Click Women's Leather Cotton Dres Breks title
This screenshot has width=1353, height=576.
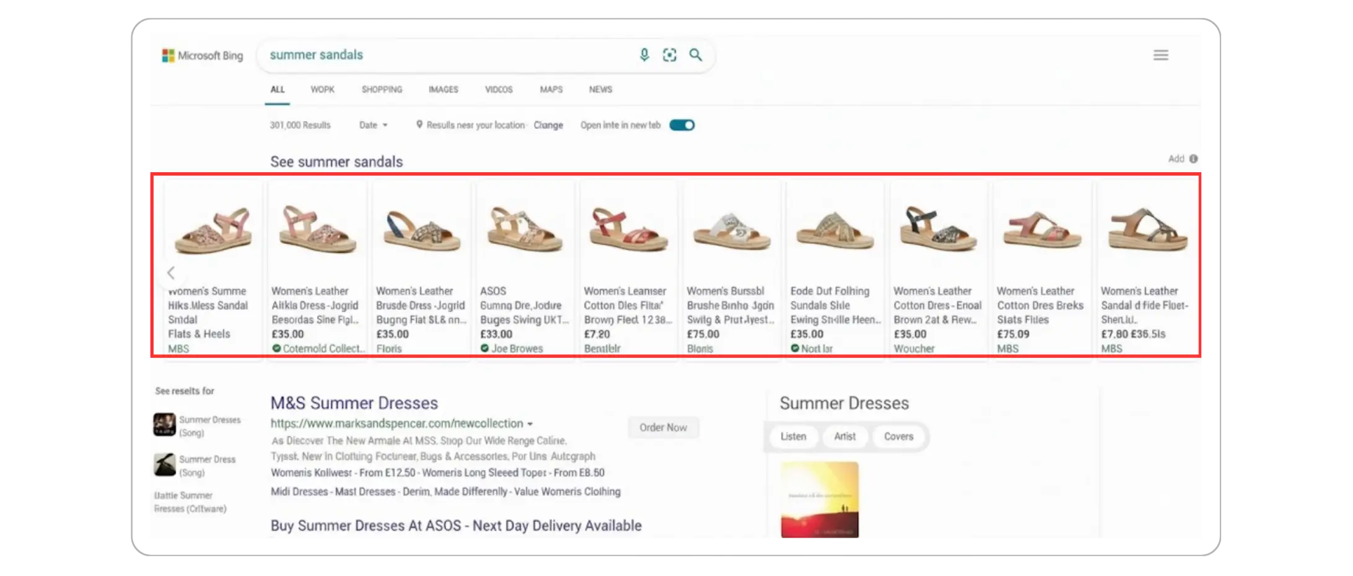coord(1040,305)
